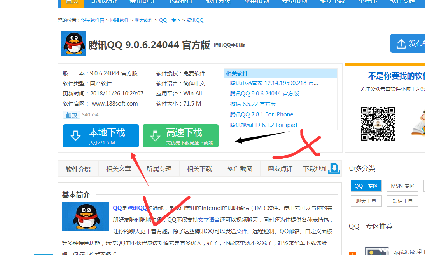The image size is (425, 255).
Task: Click the 软件授权 value 免费软件
Action: click(x=194, y=73)
